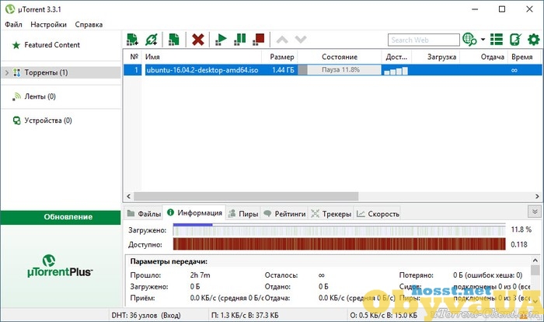Click the right arrow of horizontal scrollbar
This screenshot has width=544, height=322.
[537, 196]
